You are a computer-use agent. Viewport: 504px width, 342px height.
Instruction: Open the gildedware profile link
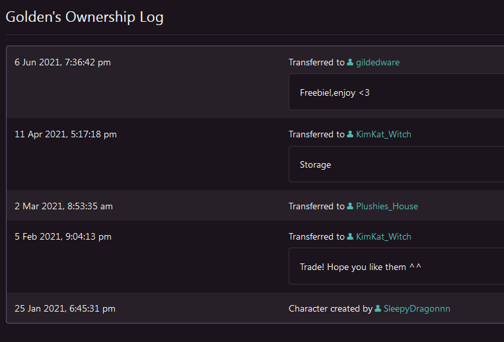point(377,63)
